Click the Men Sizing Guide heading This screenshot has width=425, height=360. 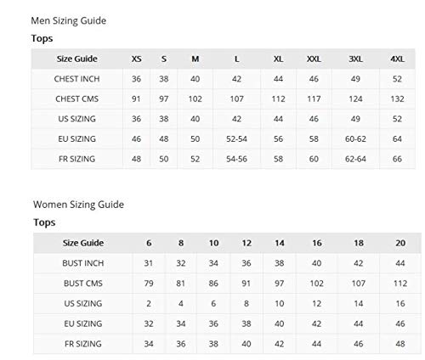click(x=69, y=20)
